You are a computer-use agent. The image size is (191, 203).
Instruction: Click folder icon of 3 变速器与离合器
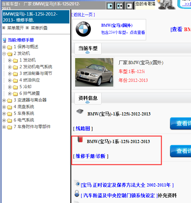(x=10, y=100)
